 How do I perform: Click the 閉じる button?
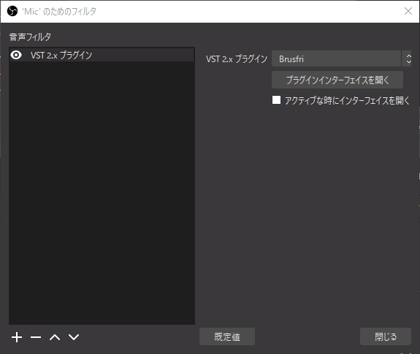(386, 336)
